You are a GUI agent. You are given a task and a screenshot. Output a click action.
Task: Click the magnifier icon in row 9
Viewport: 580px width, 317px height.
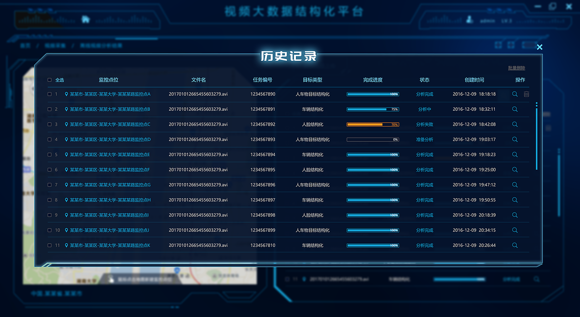515,215
